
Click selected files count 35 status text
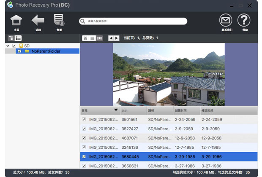click(x=234, y=172)
